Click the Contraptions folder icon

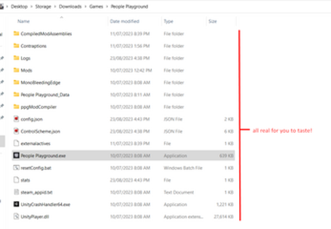tap(16, 46)
